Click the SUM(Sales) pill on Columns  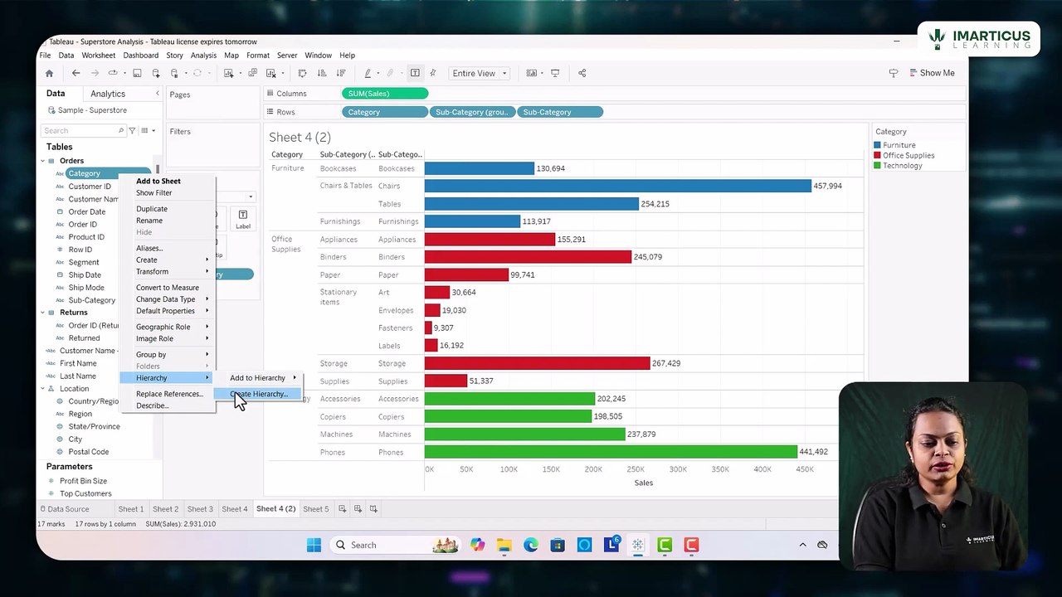pyautogui.click(x=385, y=94)
